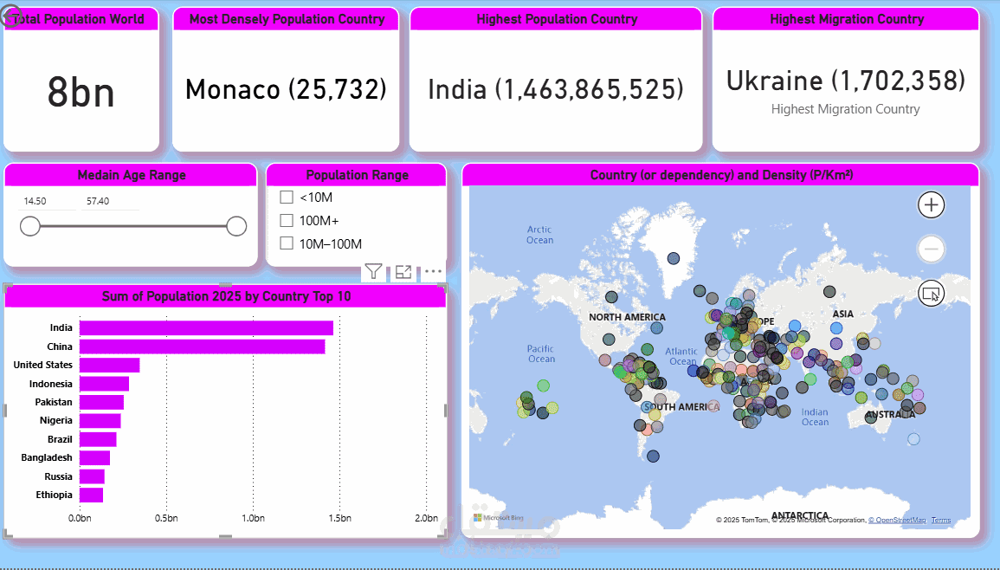Click the India axis label in chart
The image size is (1000, 570).
click(61, 327)
